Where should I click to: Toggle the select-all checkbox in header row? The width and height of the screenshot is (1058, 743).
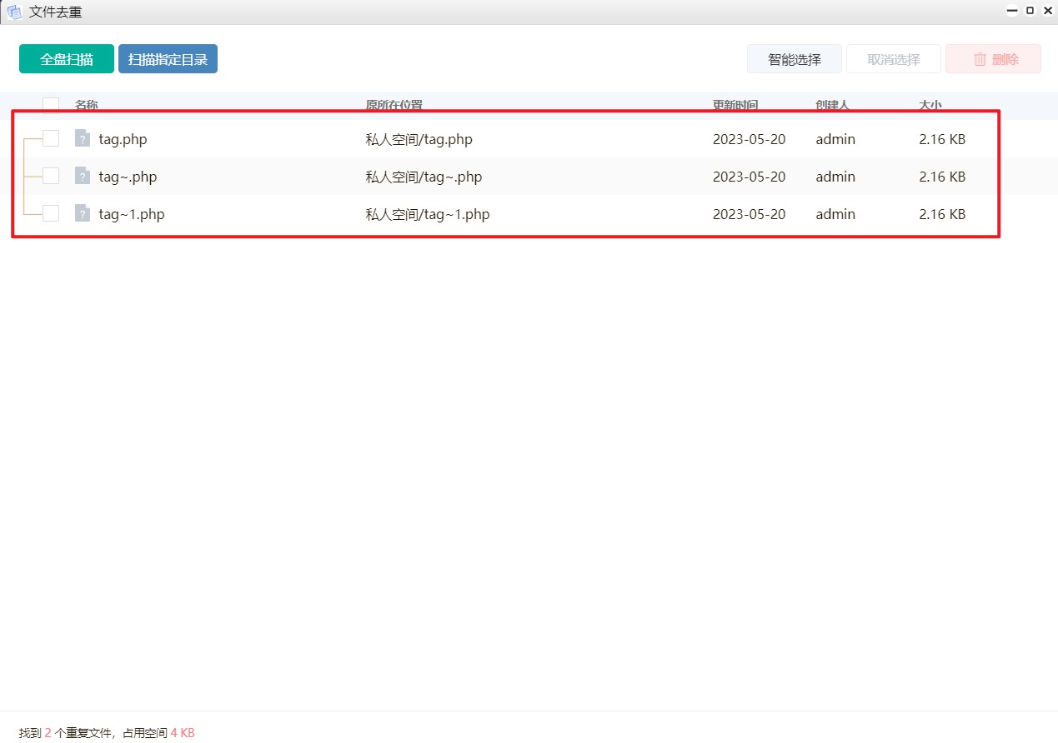pos(51,105)
